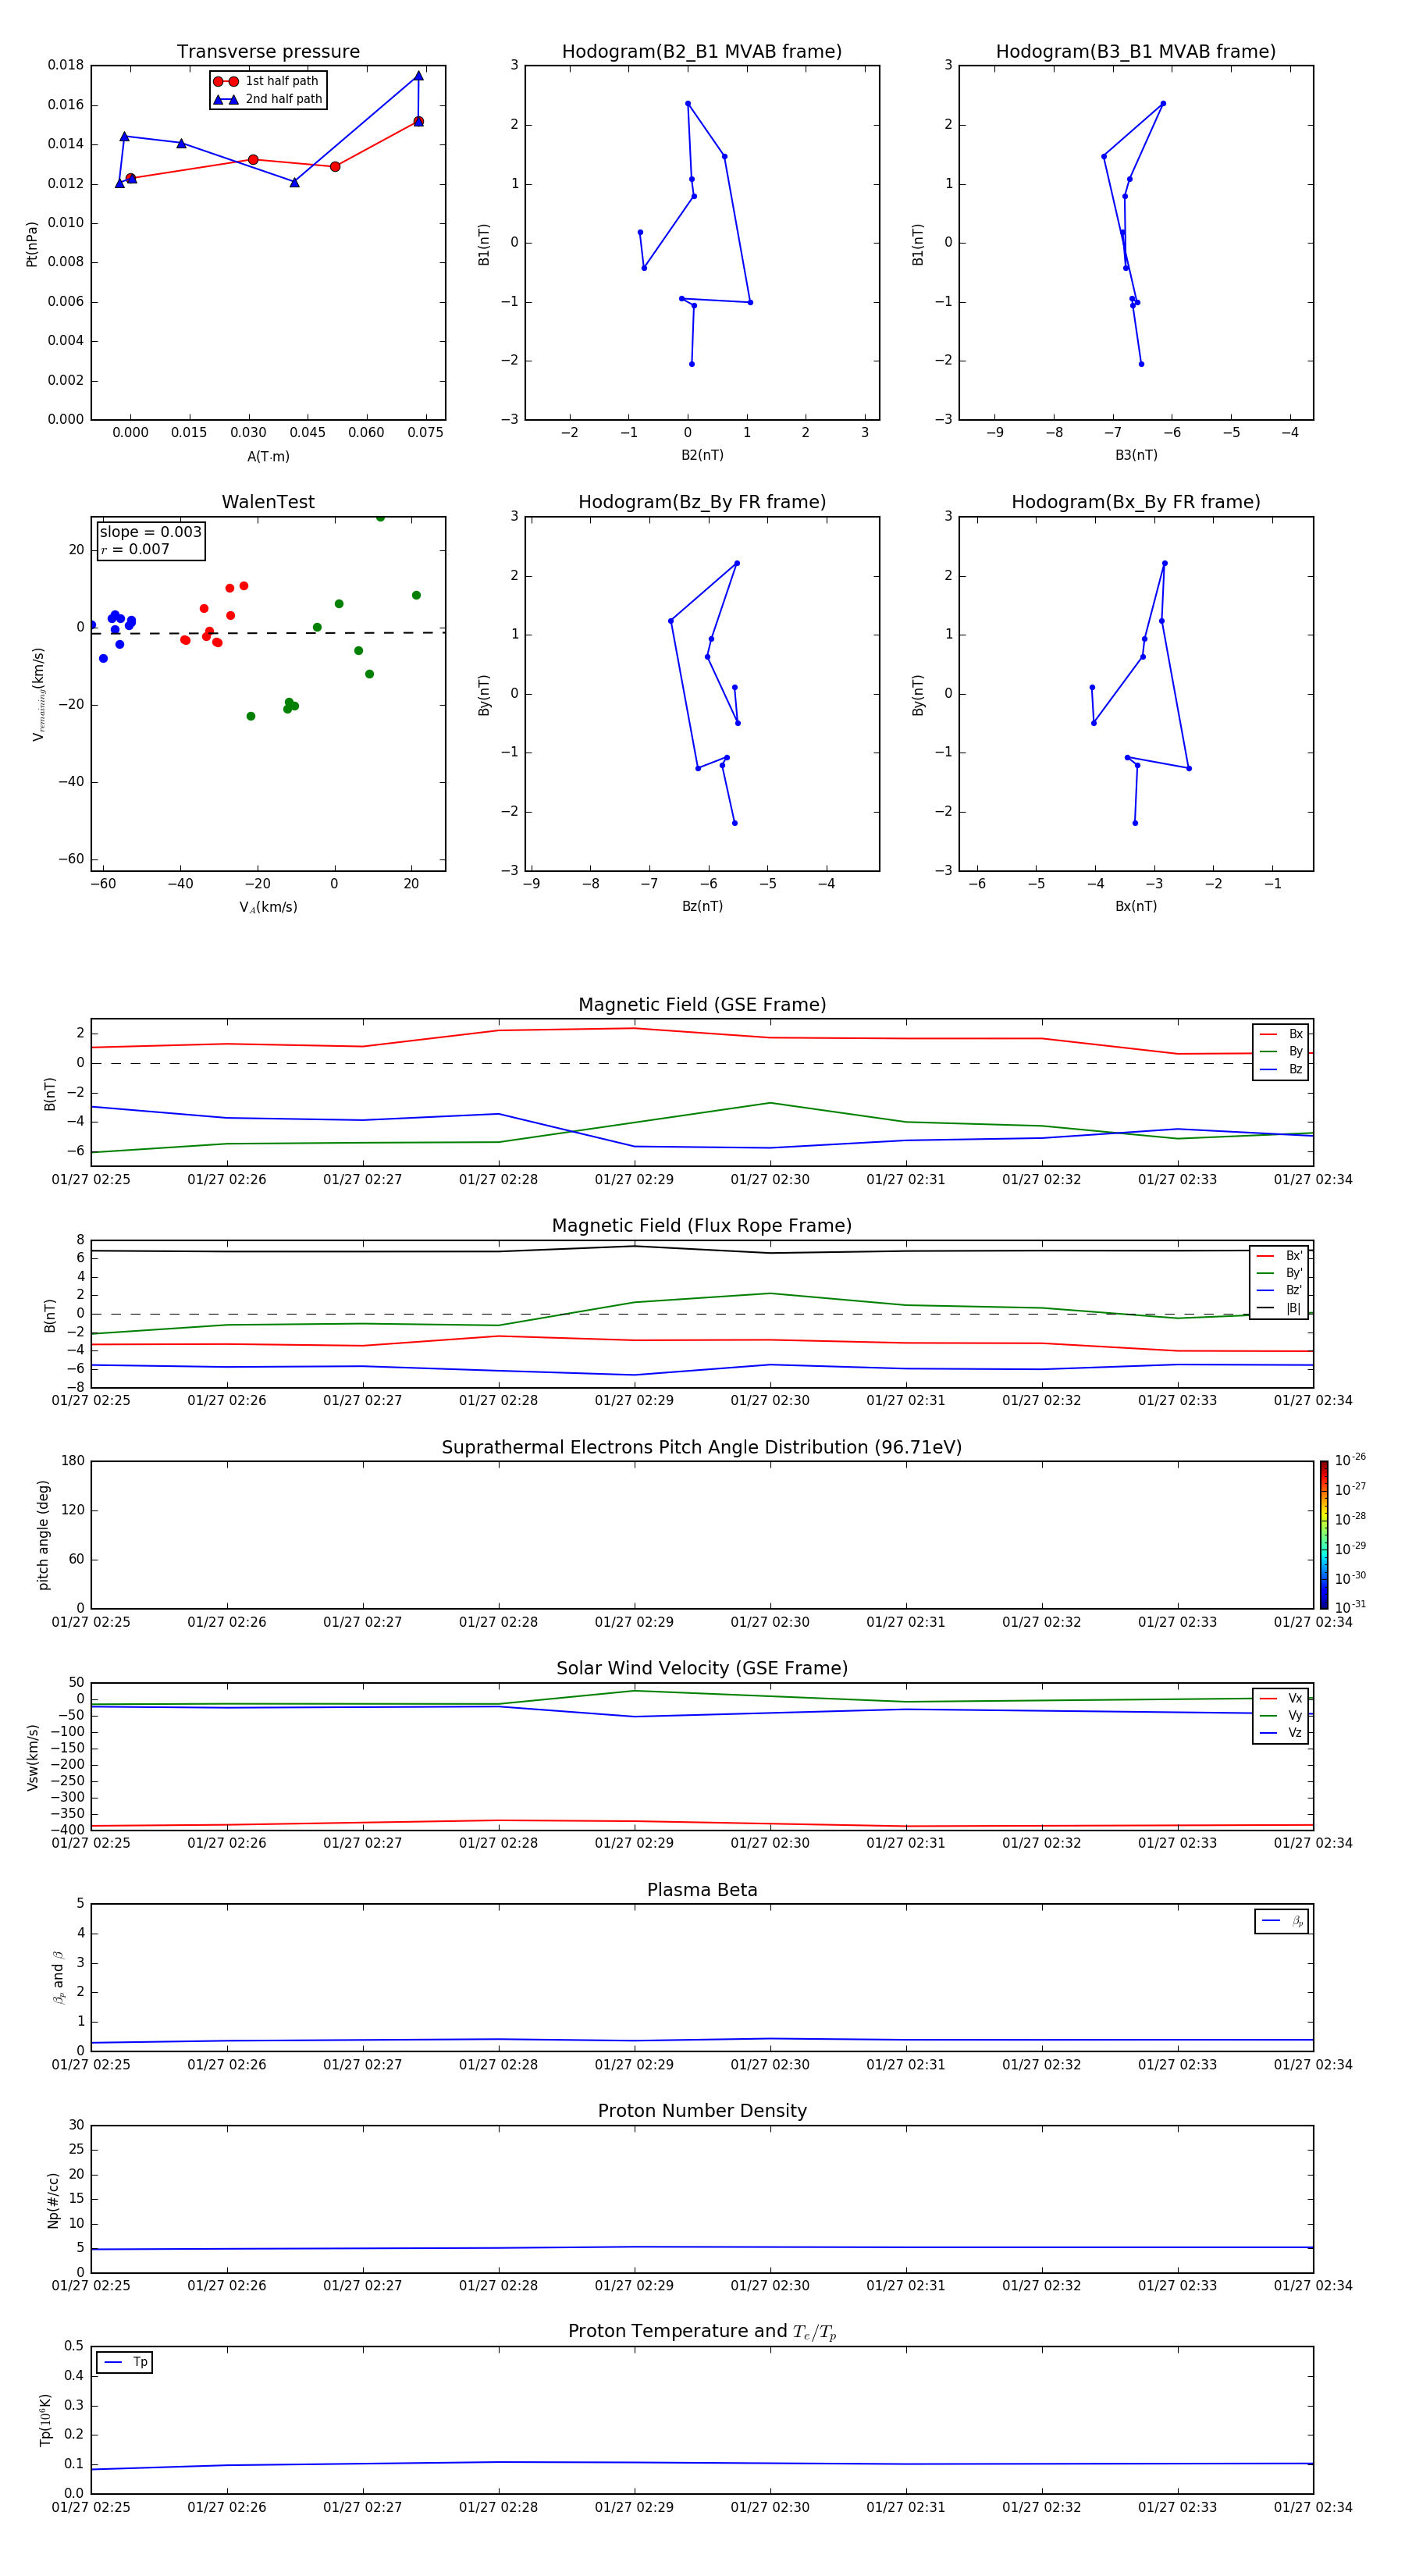
Task: Click the "Transverse pressure" plot title
Action: (268, 52)
